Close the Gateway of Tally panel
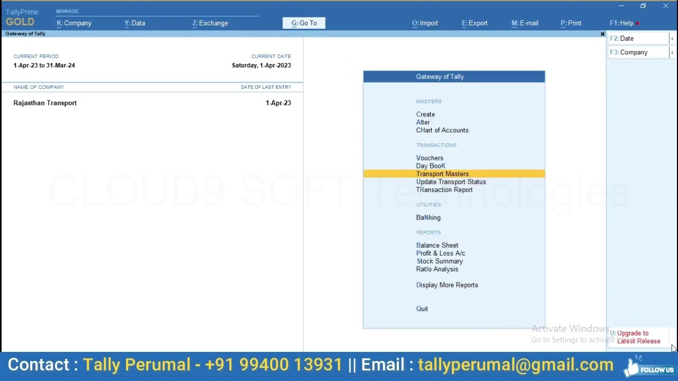This screenshot has width=678, height=381. click(x=602, y=34)
